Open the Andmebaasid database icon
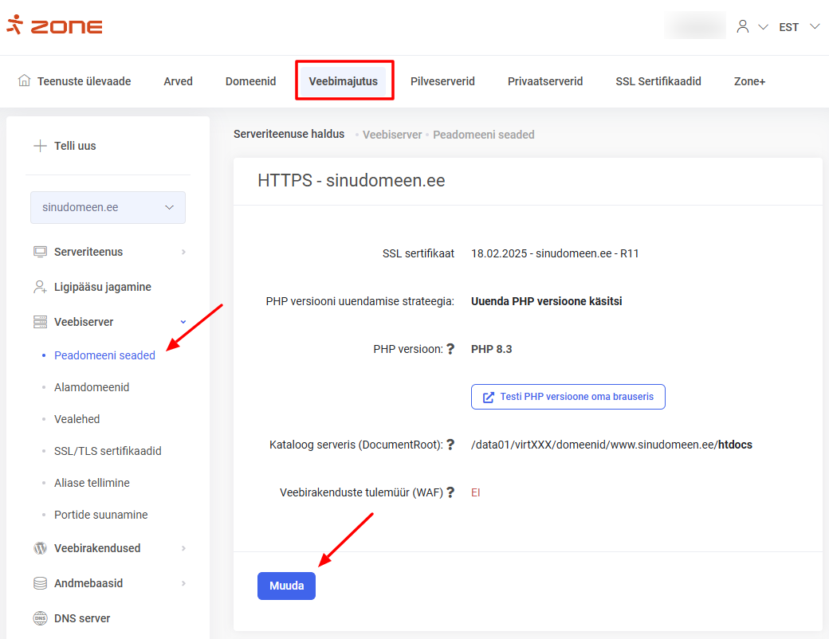 coord(39,583)
